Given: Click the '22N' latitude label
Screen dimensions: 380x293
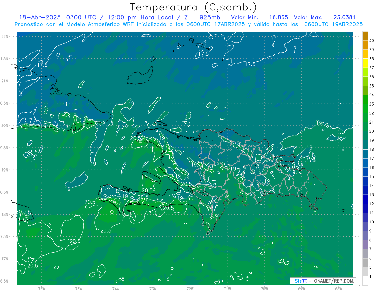Looking at the screenshot, I should click(4, 37).
